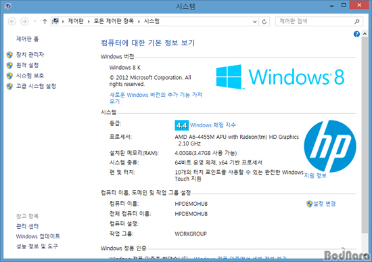Open 원격 설정 link

(x=27, y=65)
